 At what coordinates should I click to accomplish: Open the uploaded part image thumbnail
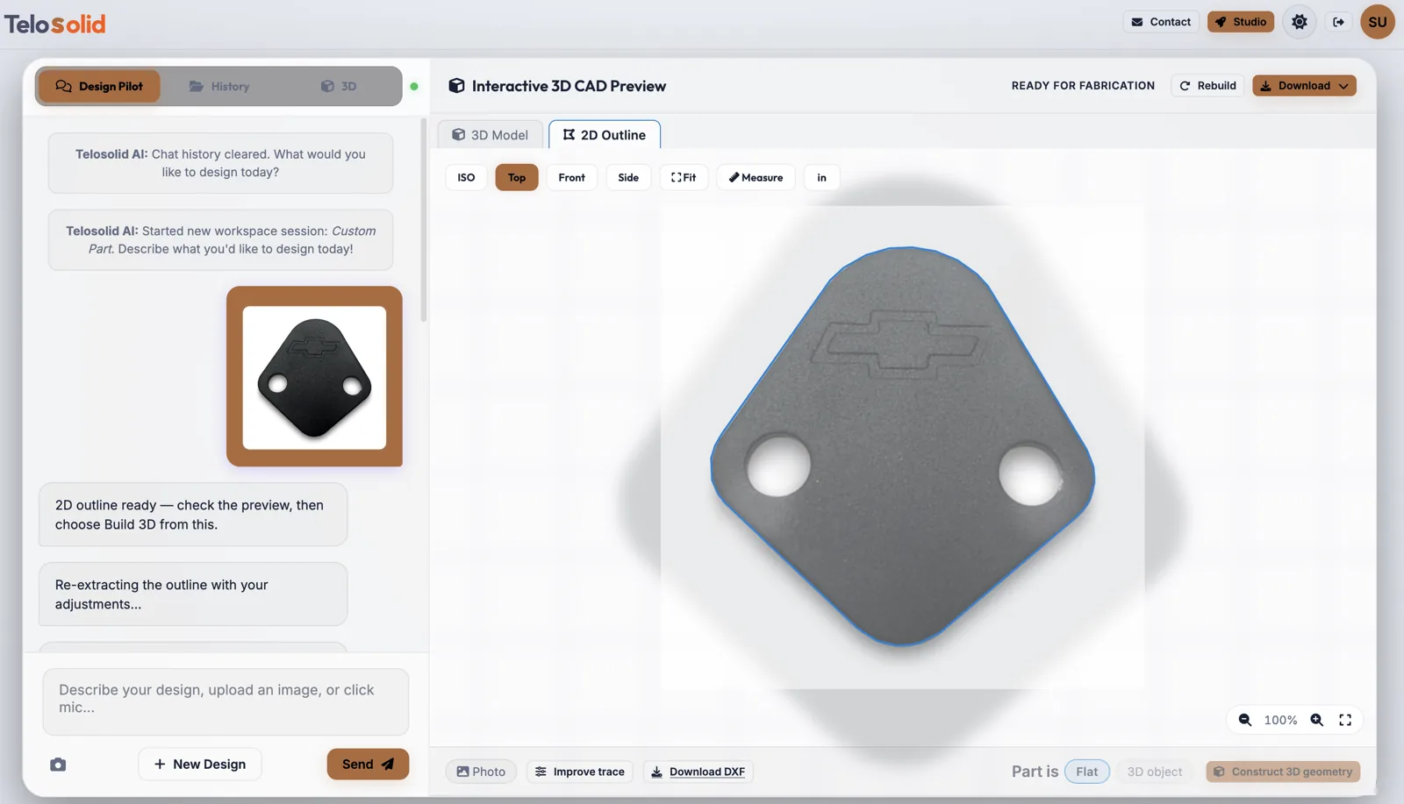tap(314, 376)
